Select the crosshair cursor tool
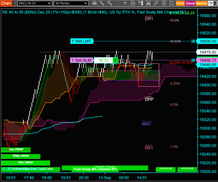 click(125, 3)
